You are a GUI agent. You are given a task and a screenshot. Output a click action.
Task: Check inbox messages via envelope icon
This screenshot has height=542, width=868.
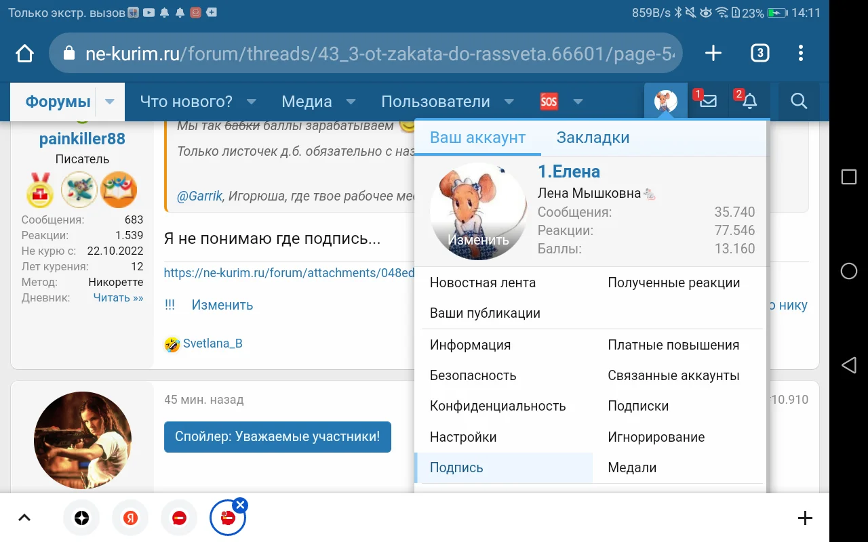[707, 101]
